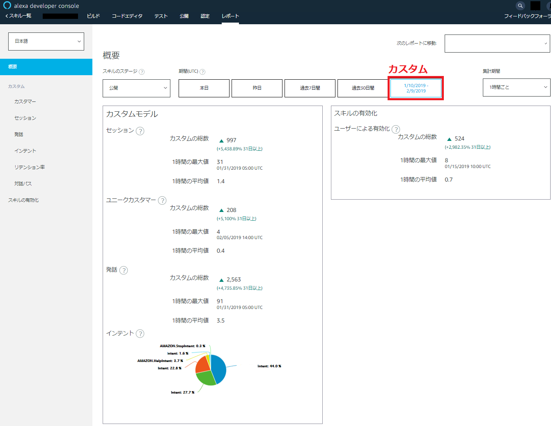Select リテンション率 in the sidebar
Screen dimensions: 551x426
tap(30, 167)
